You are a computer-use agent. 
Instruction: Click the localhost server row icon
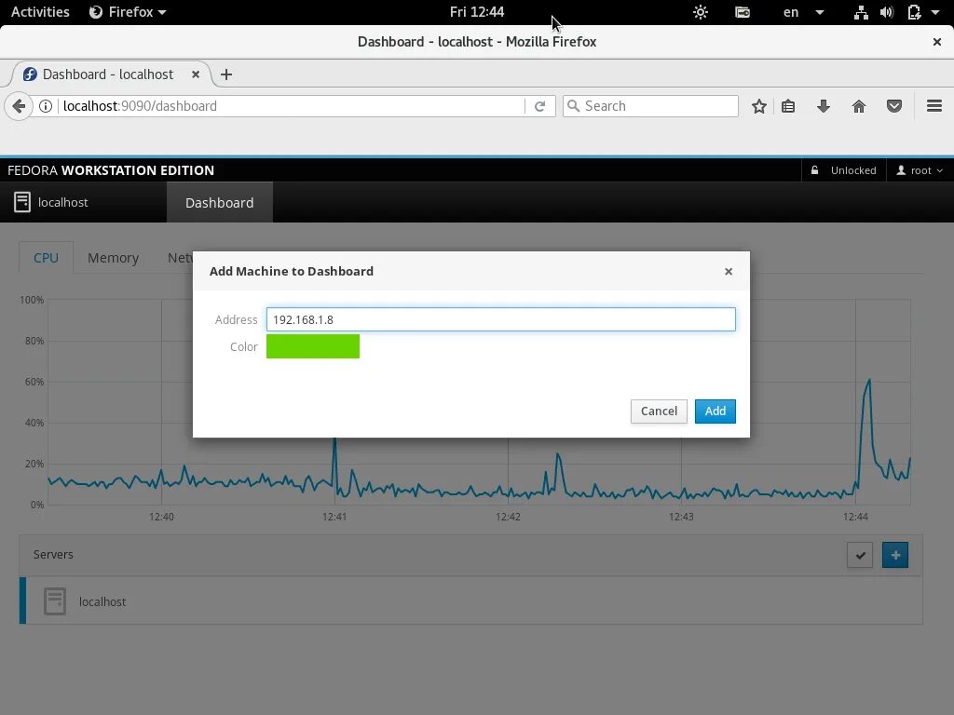[x=55, y=601]
